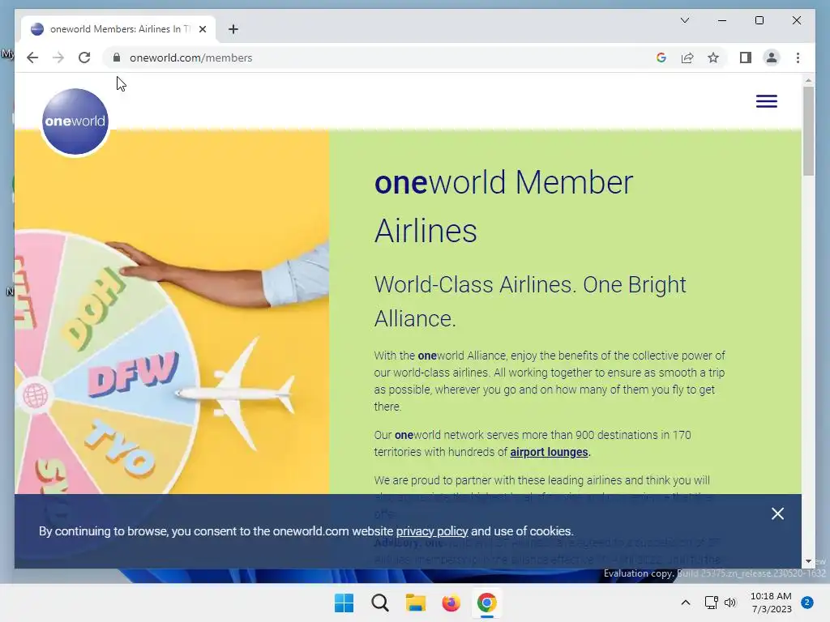
Task: Open the Google icon in address bar
Action: coord(661,58)
